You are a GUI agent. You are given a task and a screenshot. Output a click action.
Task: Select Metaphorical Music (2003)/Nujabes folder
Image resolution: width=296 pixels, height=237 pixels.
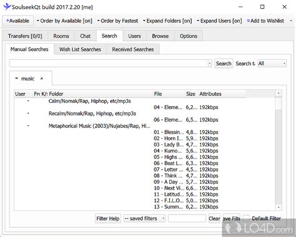pyautogui.click(x=99, y=126)
